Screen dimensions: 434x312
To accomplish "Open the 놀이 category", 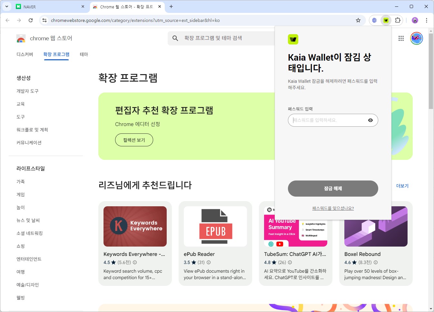I will point(21,208).
